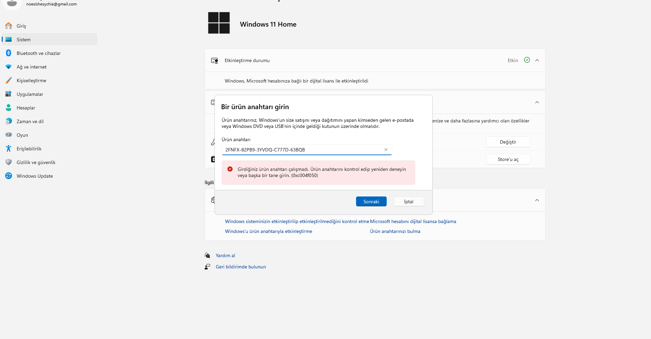Open the Ağ ve internet Wi-Fi icon
Screen dimensions: 651x339
tap(9, 67)
